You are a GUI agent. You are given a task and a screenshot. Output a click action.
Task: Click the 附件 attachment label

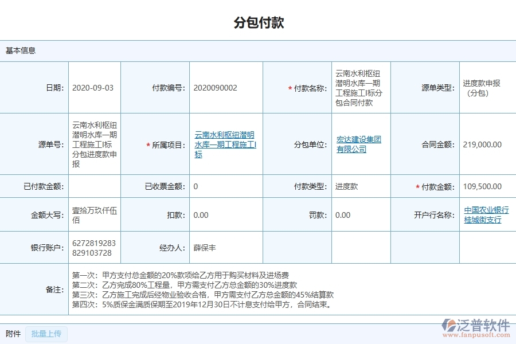tap(13, 334)
